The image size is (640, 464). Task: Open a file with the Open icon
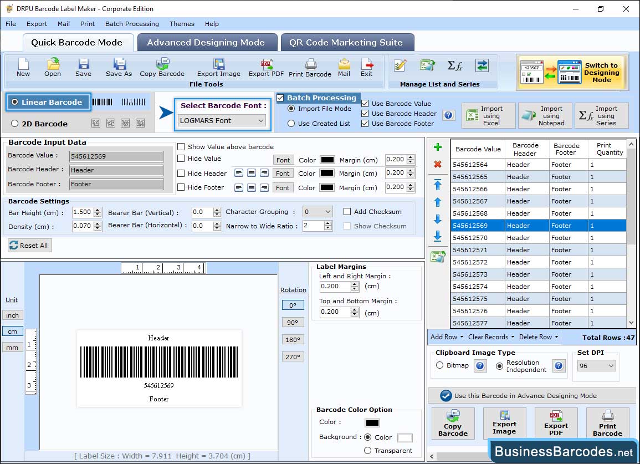coord(53,68)
